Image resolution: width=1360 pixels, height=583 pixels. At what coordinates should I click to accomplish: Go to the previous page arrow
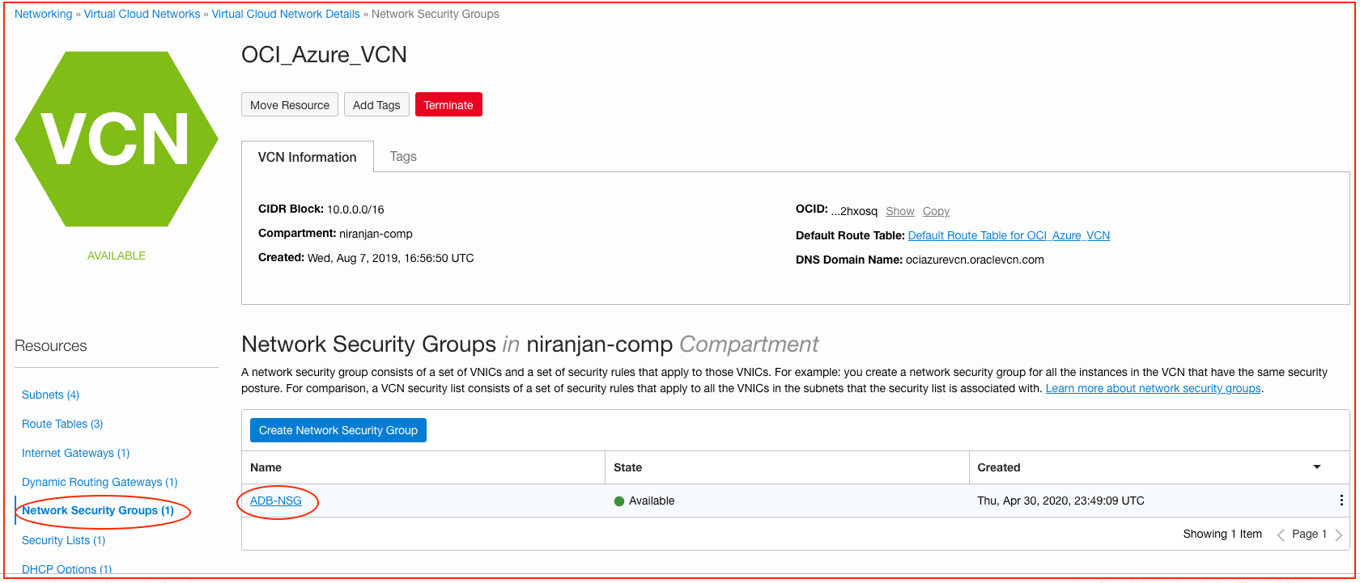[x=1281, y=534]
